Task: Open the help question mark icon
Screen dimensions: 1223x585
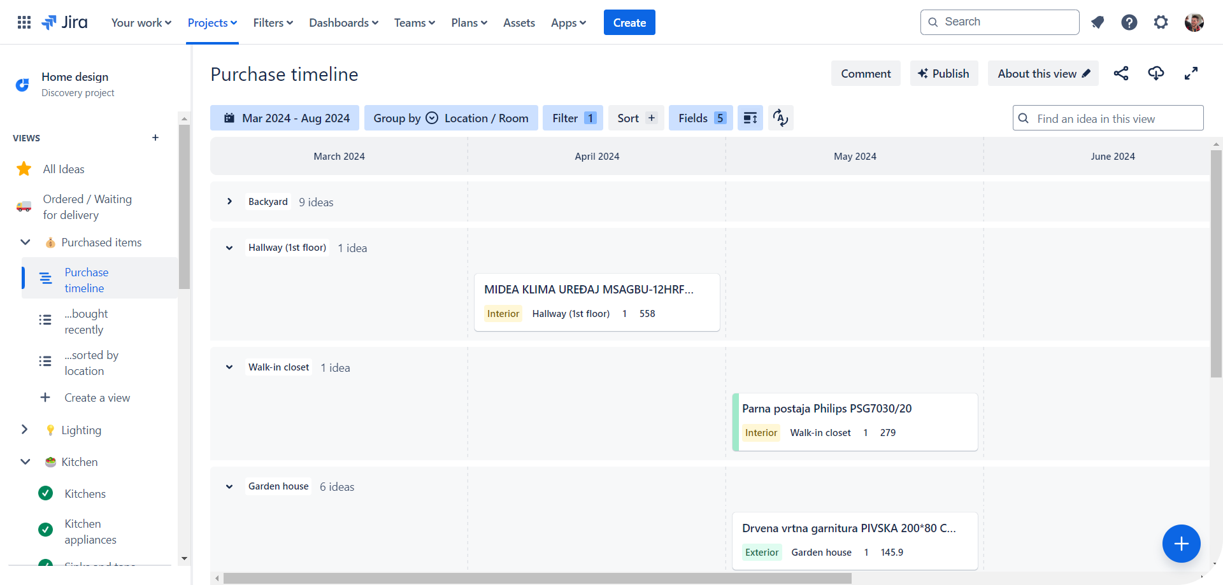Action: (1129, 22)
